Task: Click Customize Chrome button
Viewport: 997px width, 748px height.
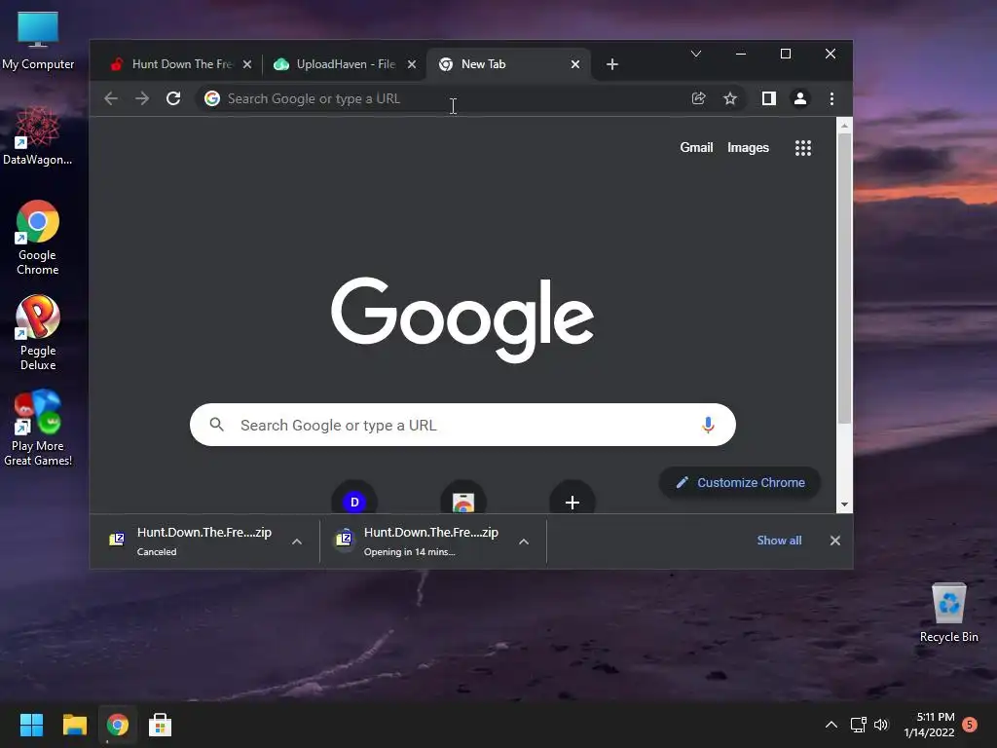Action: tap(740, 483)
